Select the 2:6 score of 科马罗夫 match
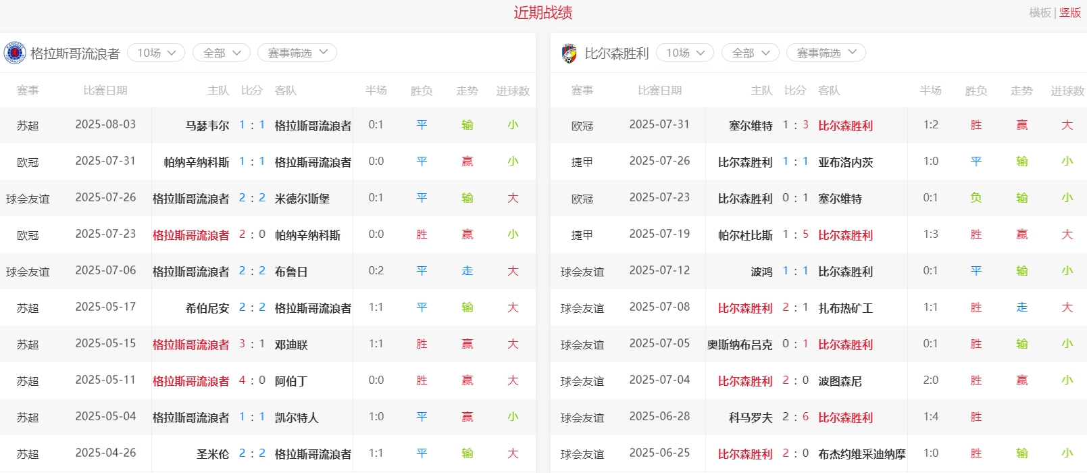Screen dimensions: 1087x473 (x=795, y=418)
